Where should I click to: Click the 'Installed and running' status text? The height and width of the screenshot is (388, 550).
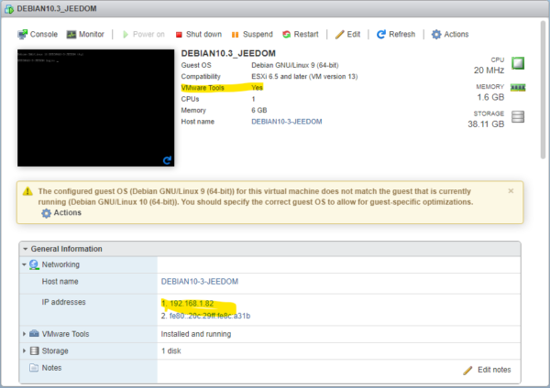pos(196,334)
